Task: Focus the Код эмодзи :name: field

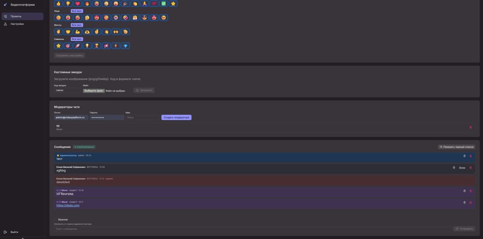Action: [x=67, y=90]
